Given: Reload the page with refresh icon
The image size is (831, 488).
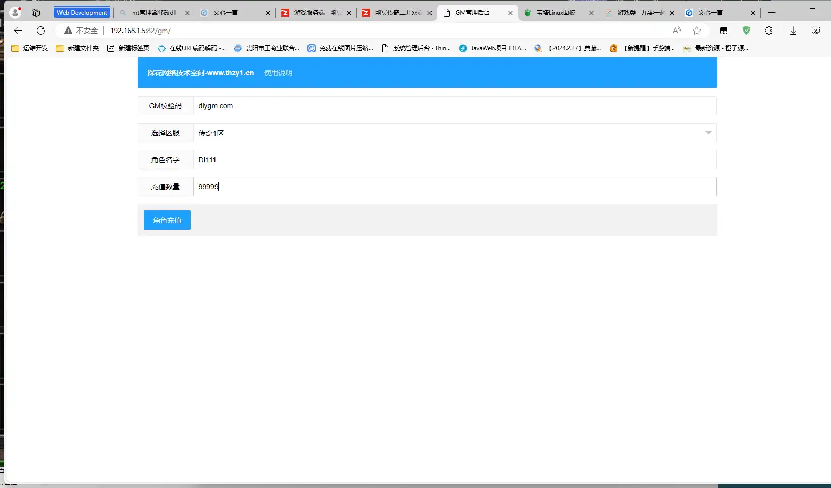Looking at the screenshot, I should (x=41, y=30).
